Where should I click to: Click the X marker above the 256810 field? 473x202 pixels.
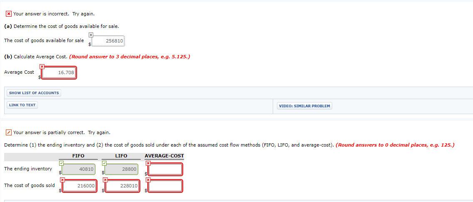(91, 35)
